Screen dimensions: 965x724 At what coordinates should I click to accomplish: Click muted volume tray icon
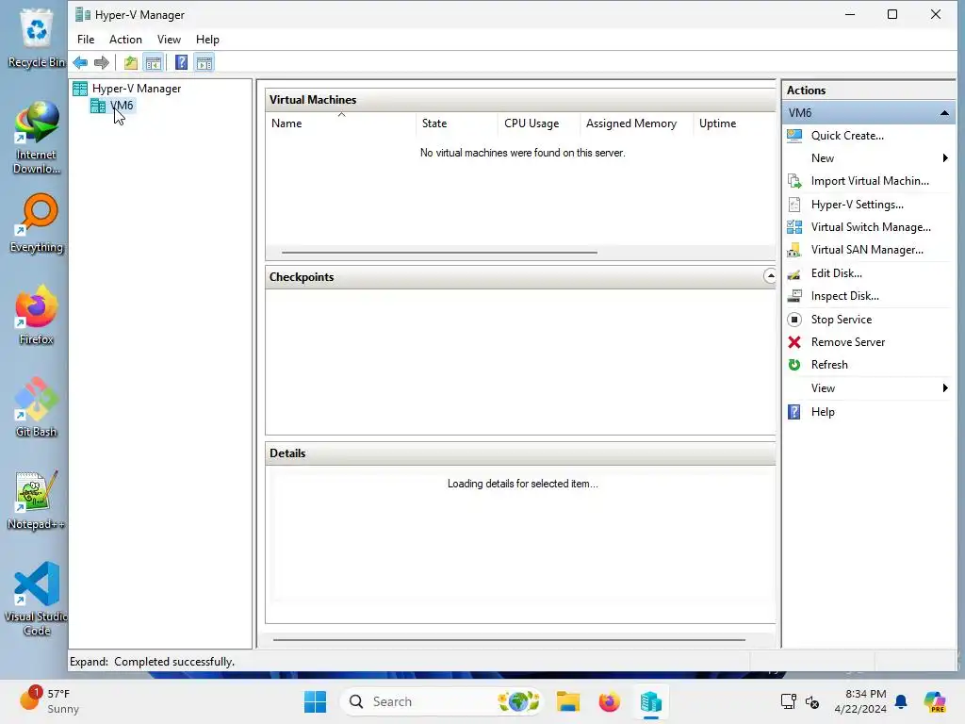pos(811,701)
